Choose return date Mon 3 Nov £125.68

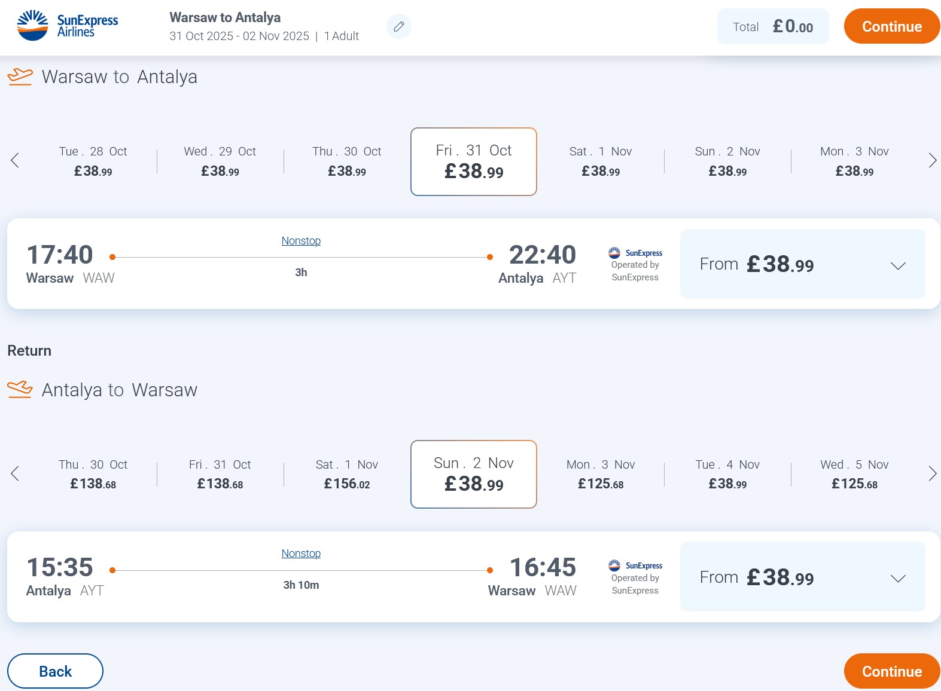601,474
